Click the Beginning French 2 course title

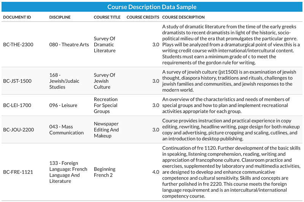[105, 172]
